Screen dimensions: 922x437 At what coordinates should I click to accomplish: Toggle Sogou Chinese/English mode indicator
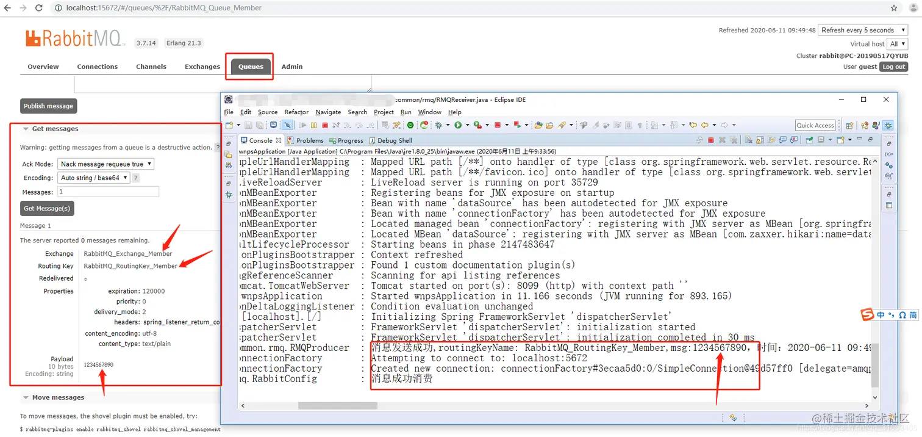(x=881, y=315)
